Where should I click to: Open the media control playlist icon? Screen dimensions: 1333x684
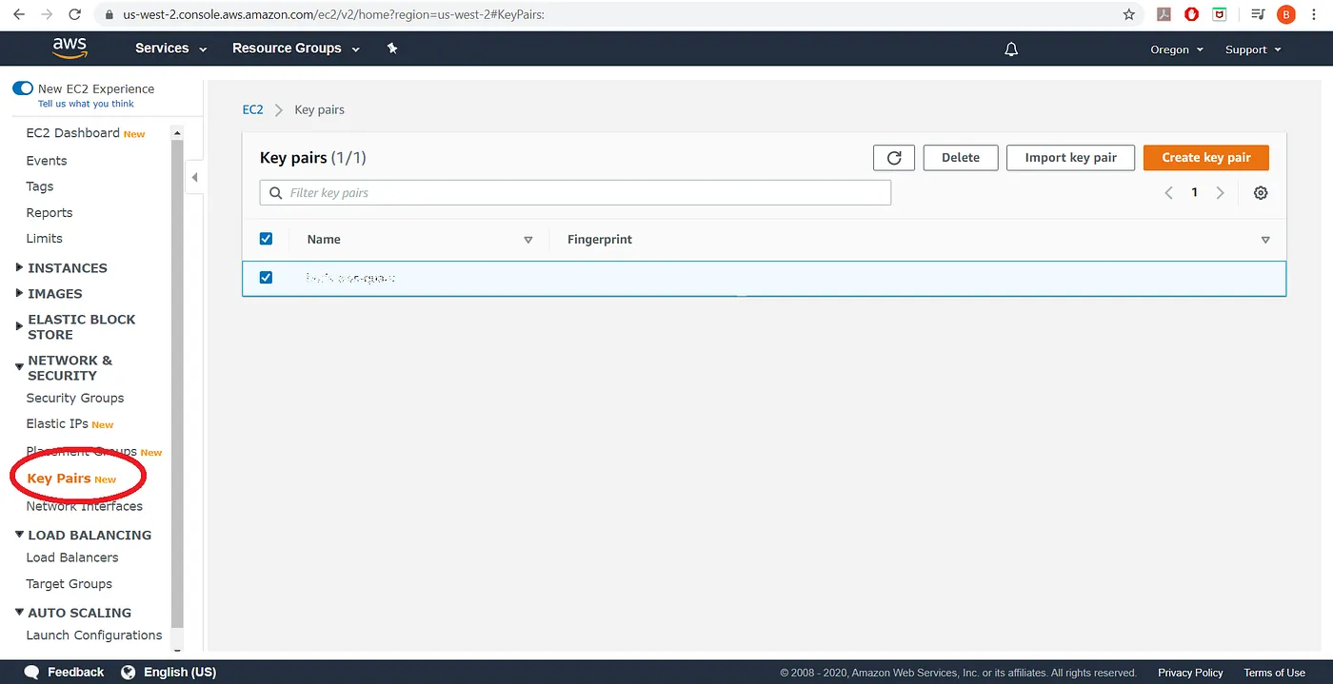point(1258,14)
